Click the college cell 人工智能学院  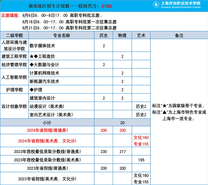pos(14,77)
